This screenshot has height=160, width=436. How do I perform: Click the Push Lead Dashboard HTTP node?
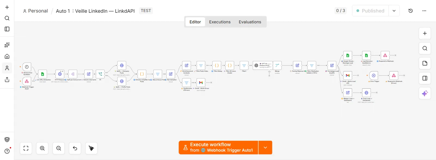tap(367, 93)
